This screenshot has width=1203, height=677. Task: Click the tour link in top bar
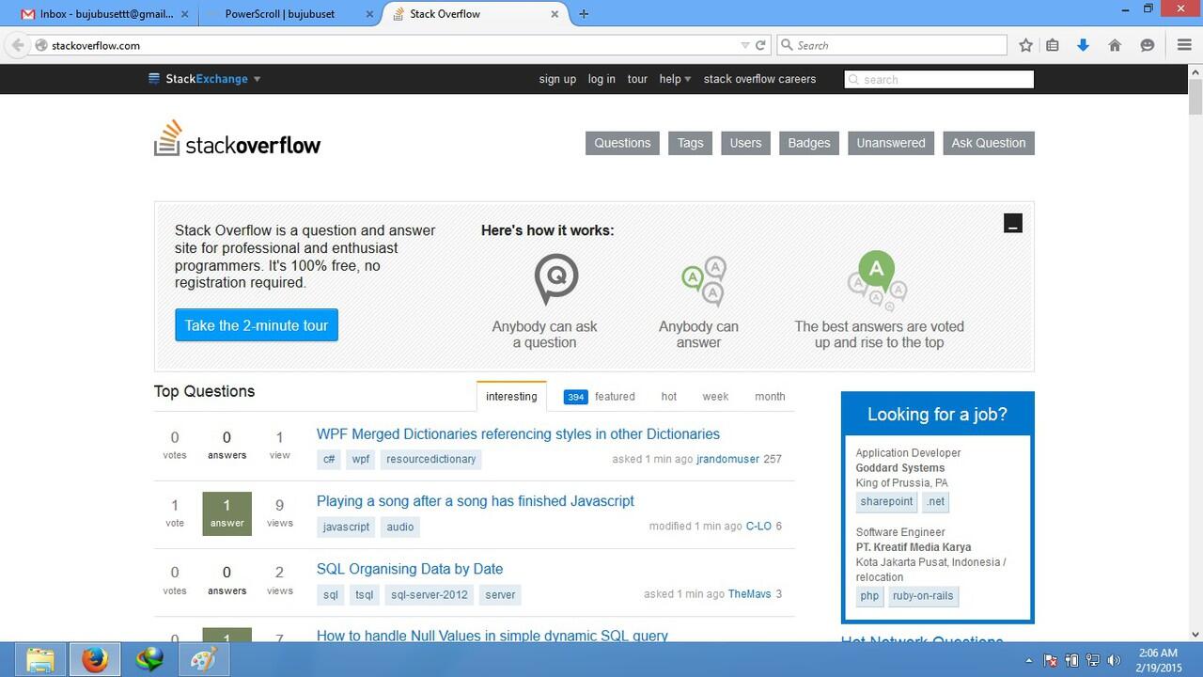click(x=637, y=79)
